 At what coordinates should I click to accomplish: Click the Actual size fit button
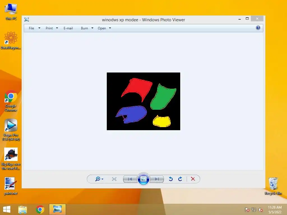point(114,179)
